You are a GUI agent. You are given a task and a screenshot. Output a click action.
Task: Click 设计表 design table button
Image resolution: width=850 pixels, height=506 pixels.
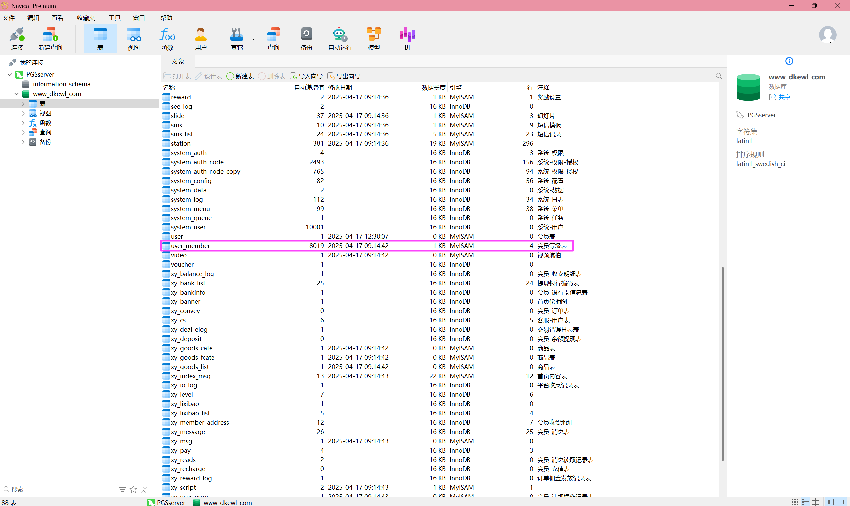[x=209, y=76]
